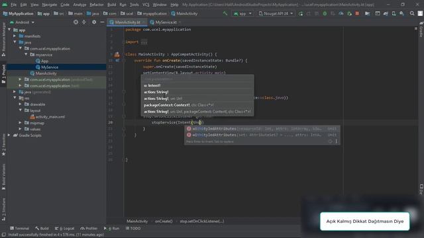Open the File menu

pos(13,5)
